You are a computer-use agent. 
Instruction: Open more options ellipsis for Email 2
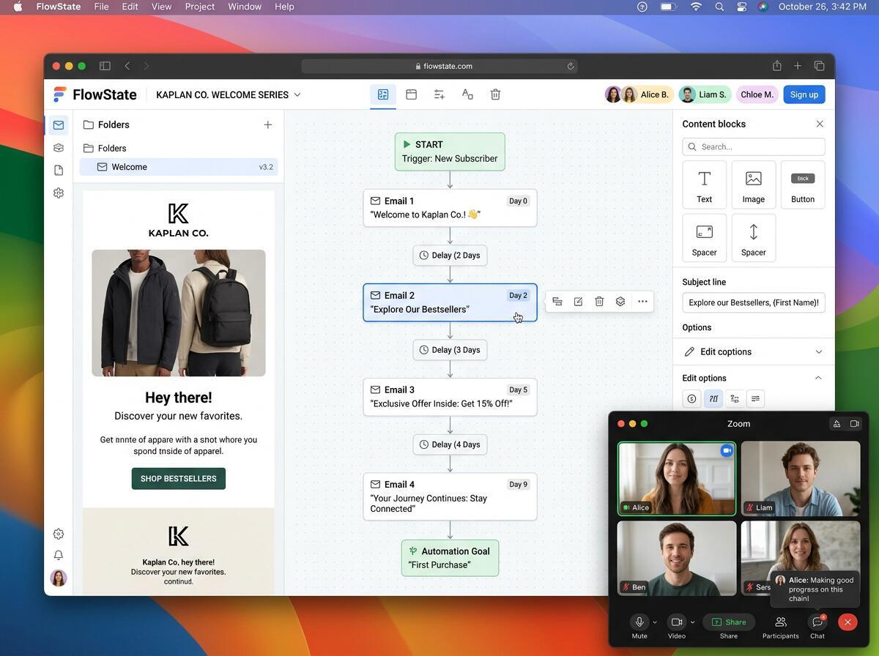pos(642,302)
